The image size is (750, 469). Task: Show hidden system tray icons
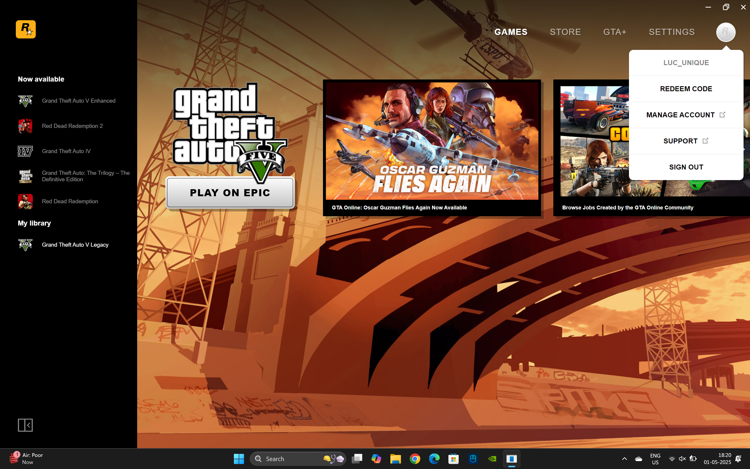[x=625, y=459]
